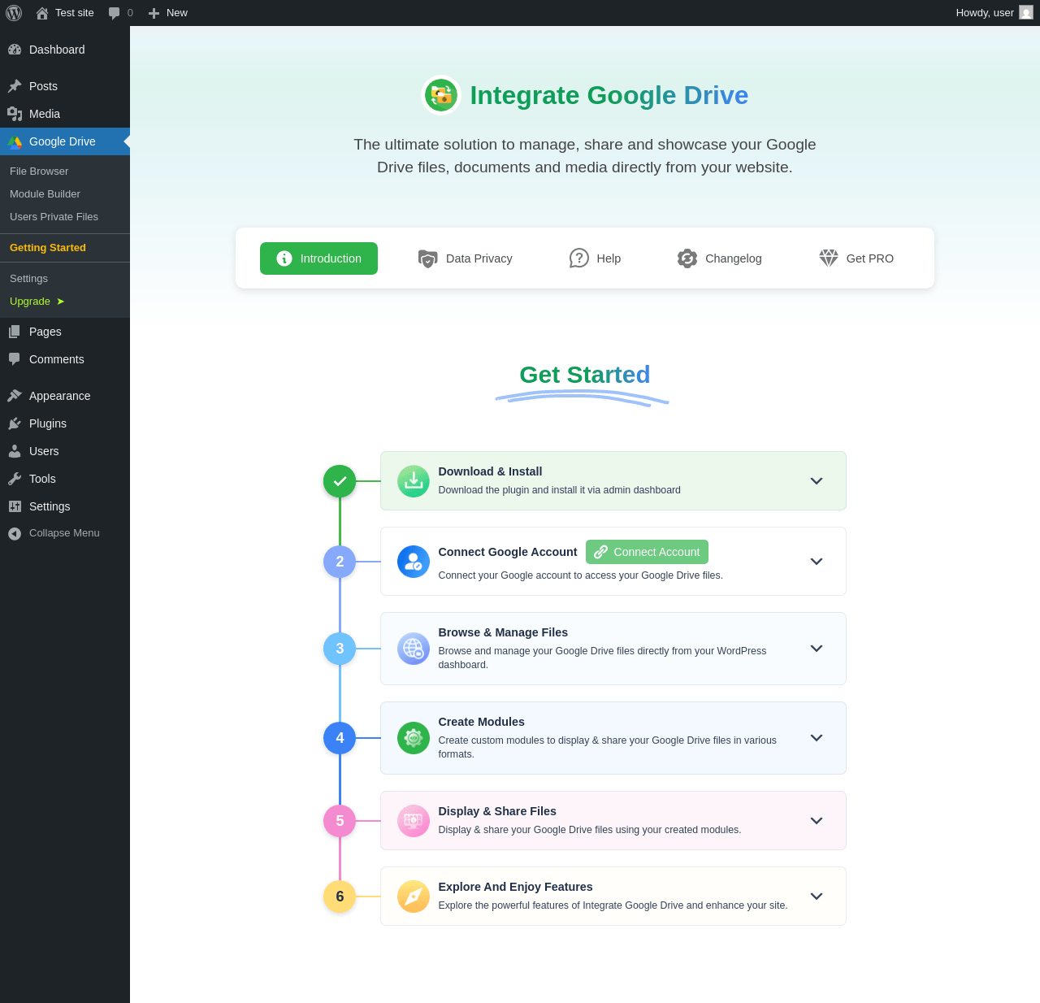Click the Posts pushpin icon

(15, 86)
